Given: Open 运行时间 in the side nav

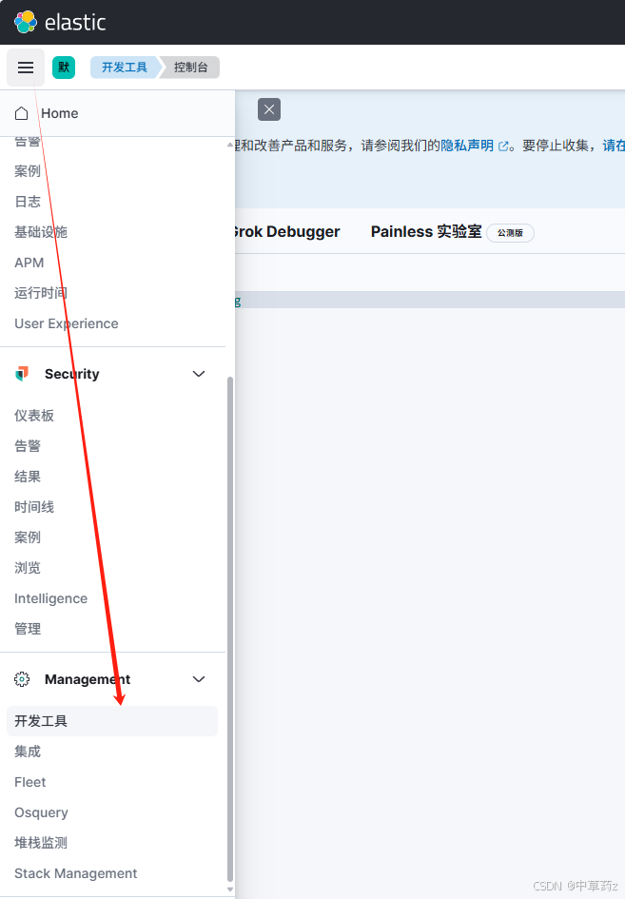Looking at the screenshot, I should click(x=41, y=293).
